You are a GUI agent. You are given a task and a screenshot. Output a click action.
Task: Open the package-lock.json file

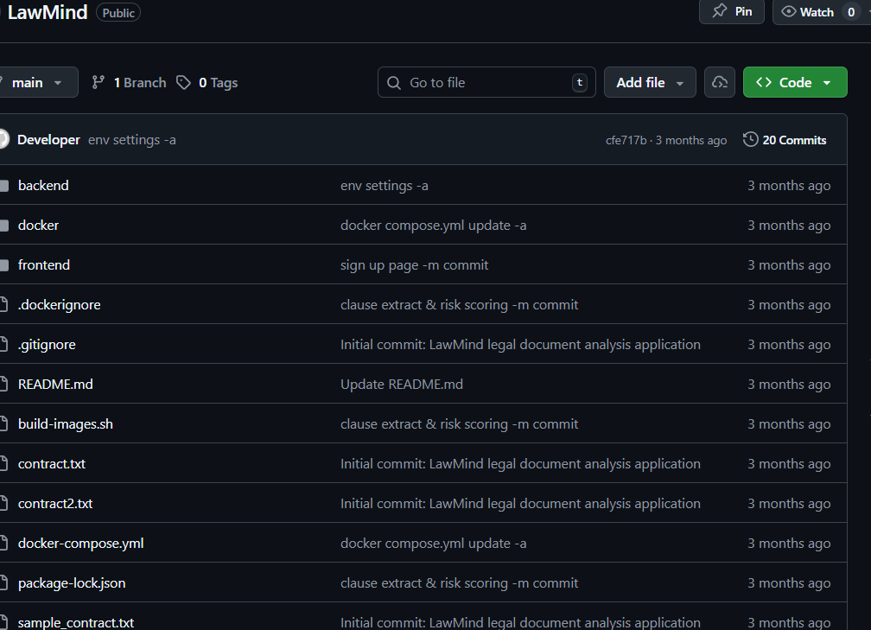click(72, 582)
